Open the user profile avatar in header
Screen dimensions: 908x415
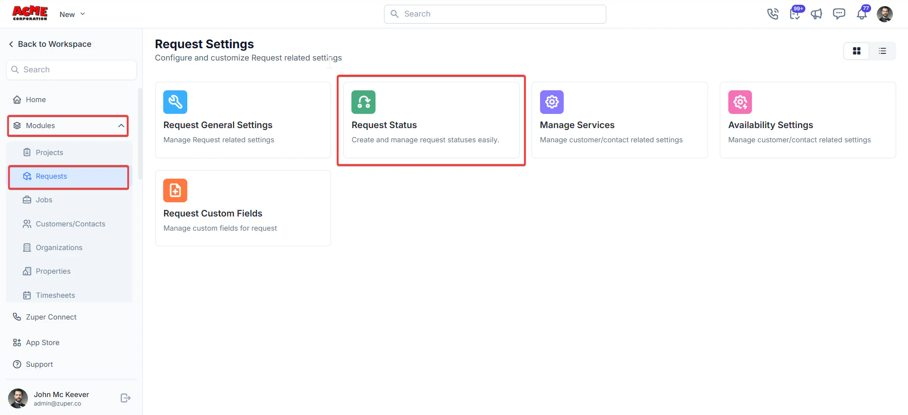(885, 14)
